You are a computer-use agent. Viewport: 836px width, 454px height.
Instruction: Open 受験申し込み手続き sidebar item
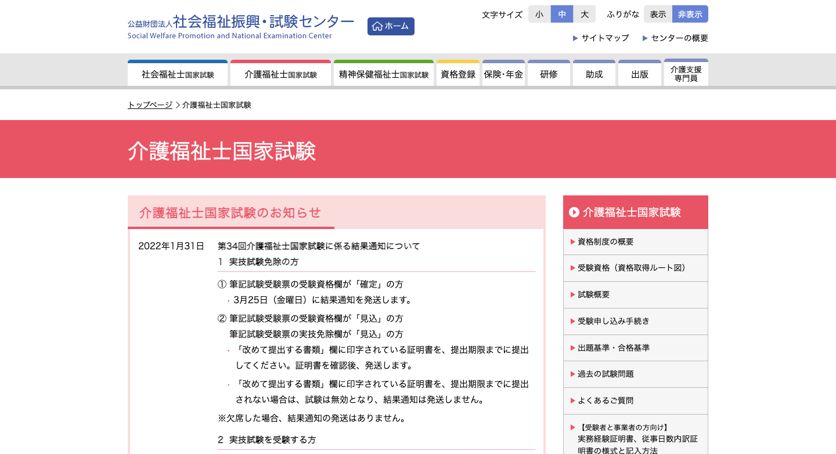pos(636,321)
